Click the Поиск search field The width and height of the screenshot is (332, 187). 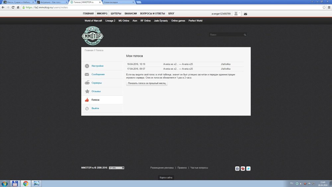pyautogui.click(x=226, y=35)
